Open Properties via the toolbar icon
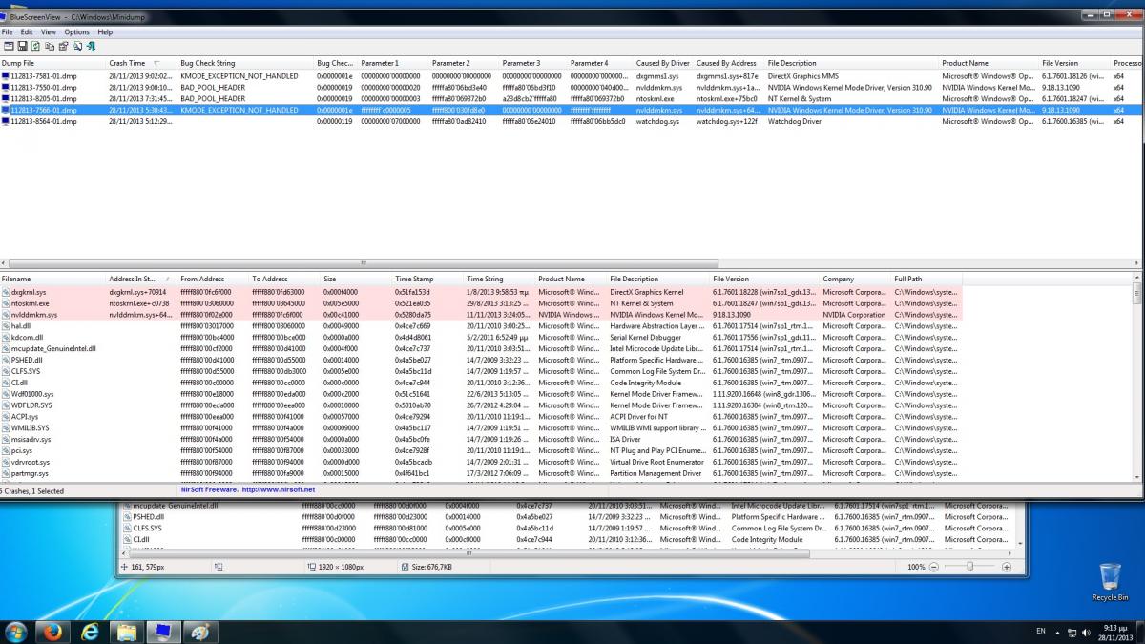This screenshot has height=644, width=1145. pos(63,46)
